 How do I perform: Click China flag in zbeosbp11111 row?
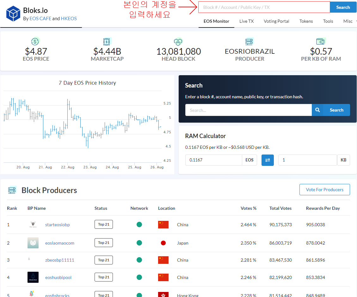(163, 260)
